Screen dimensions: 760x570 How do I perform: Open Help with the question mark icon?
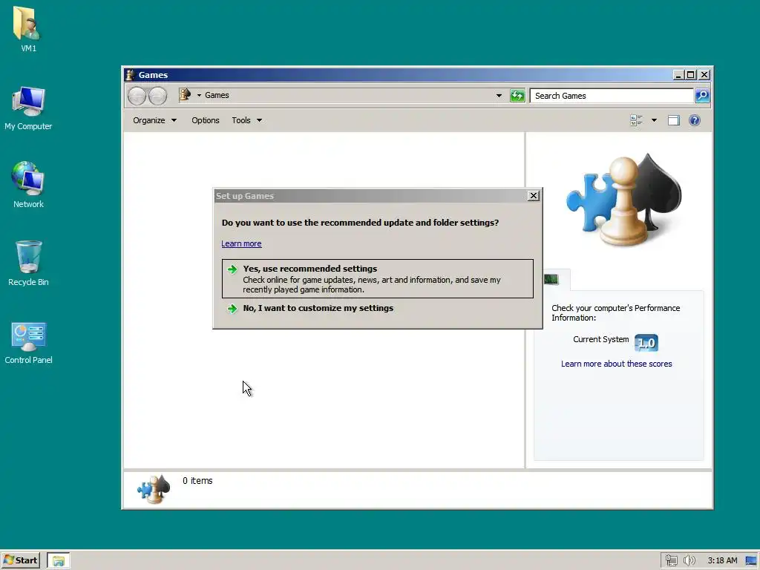[695, 120]
